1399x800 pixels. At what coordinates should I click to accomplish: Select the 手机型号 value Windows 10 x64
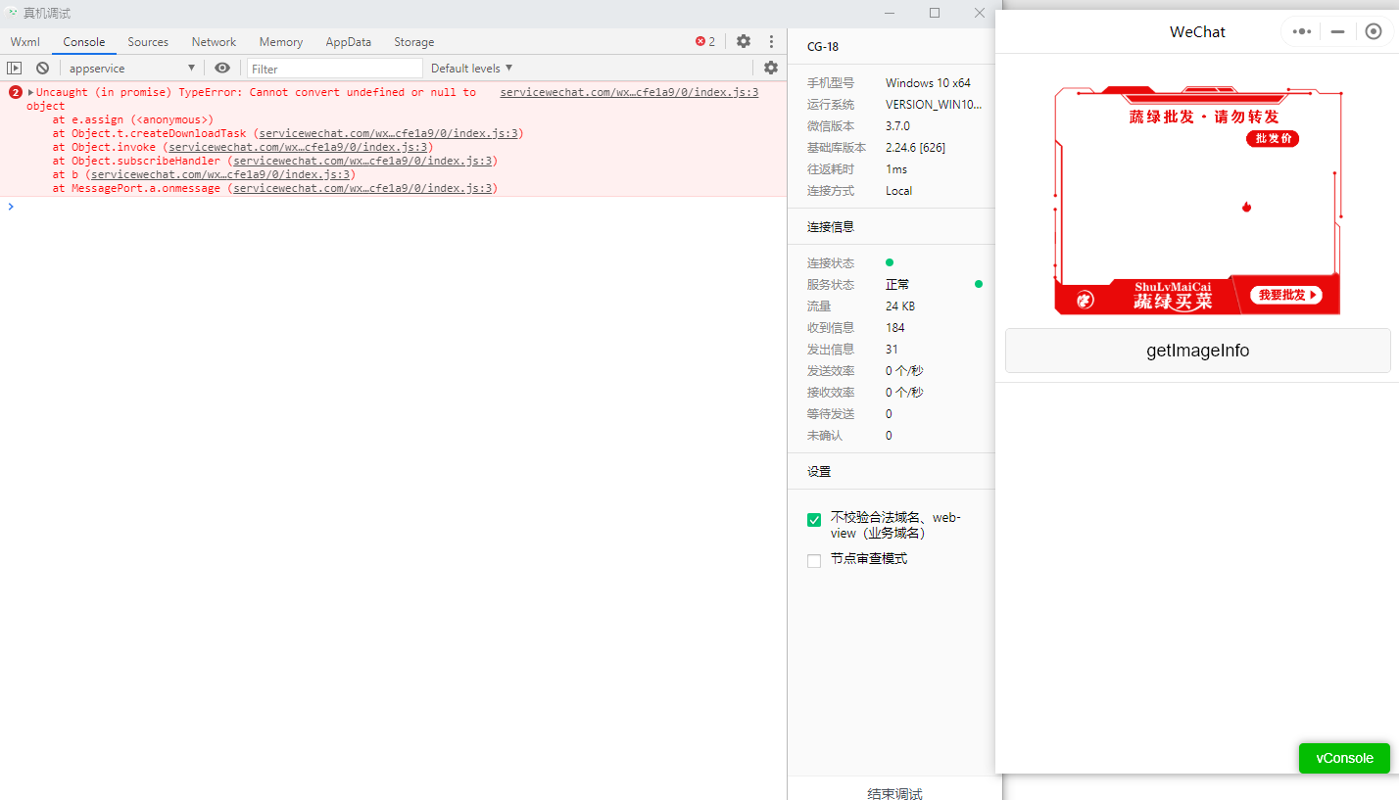pos(928,83)
